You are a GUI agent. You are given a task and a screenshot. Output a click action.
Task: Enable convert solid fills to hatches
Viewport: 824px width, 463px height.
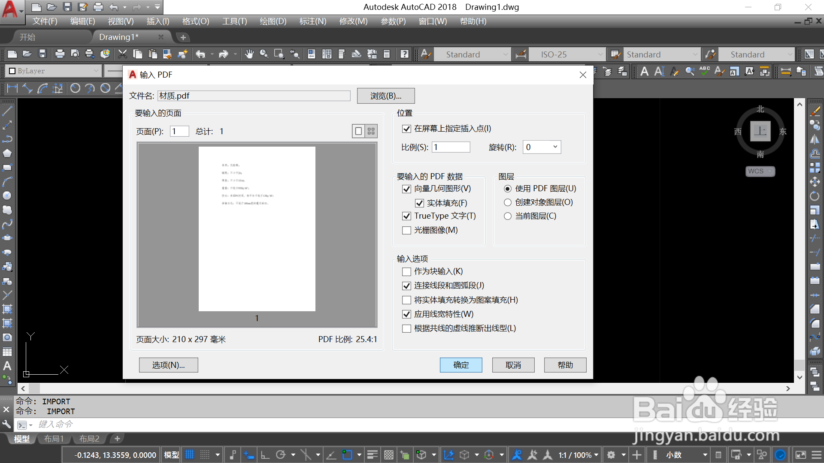tap(406, 300)
